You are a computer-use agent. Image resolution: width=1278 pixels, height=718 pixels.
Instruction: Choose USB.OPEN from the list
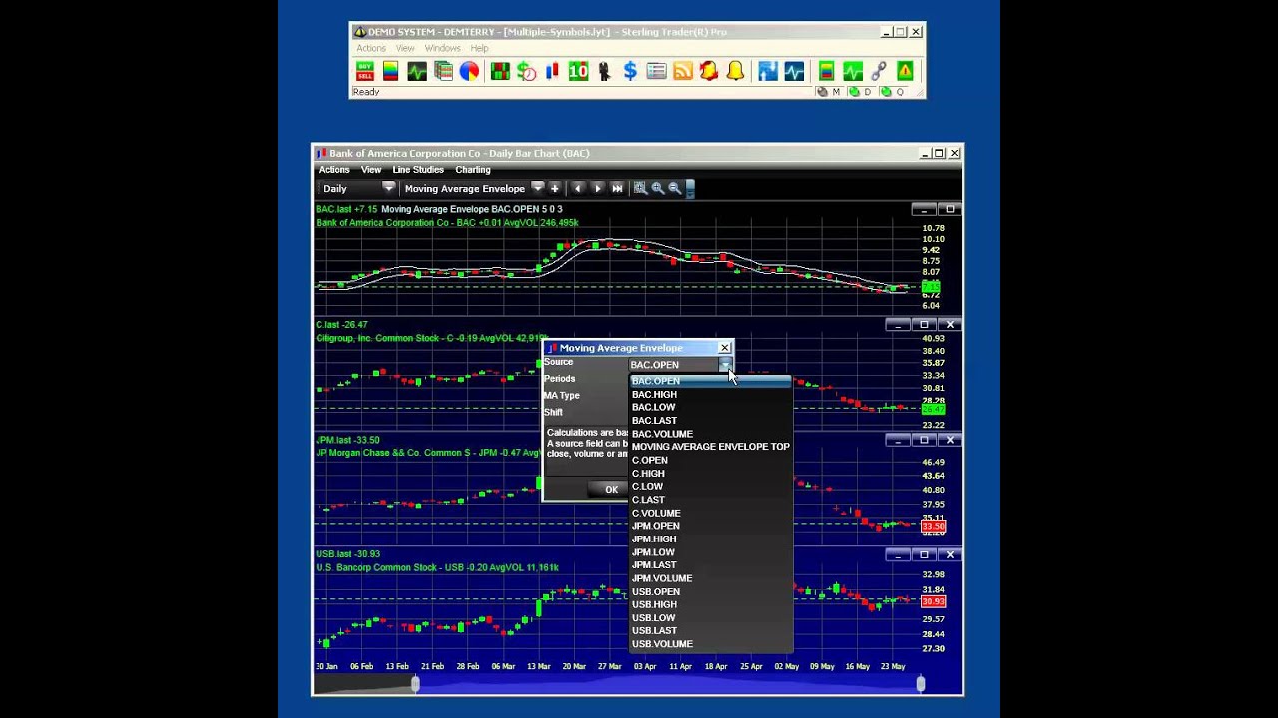tap(710, 591)
